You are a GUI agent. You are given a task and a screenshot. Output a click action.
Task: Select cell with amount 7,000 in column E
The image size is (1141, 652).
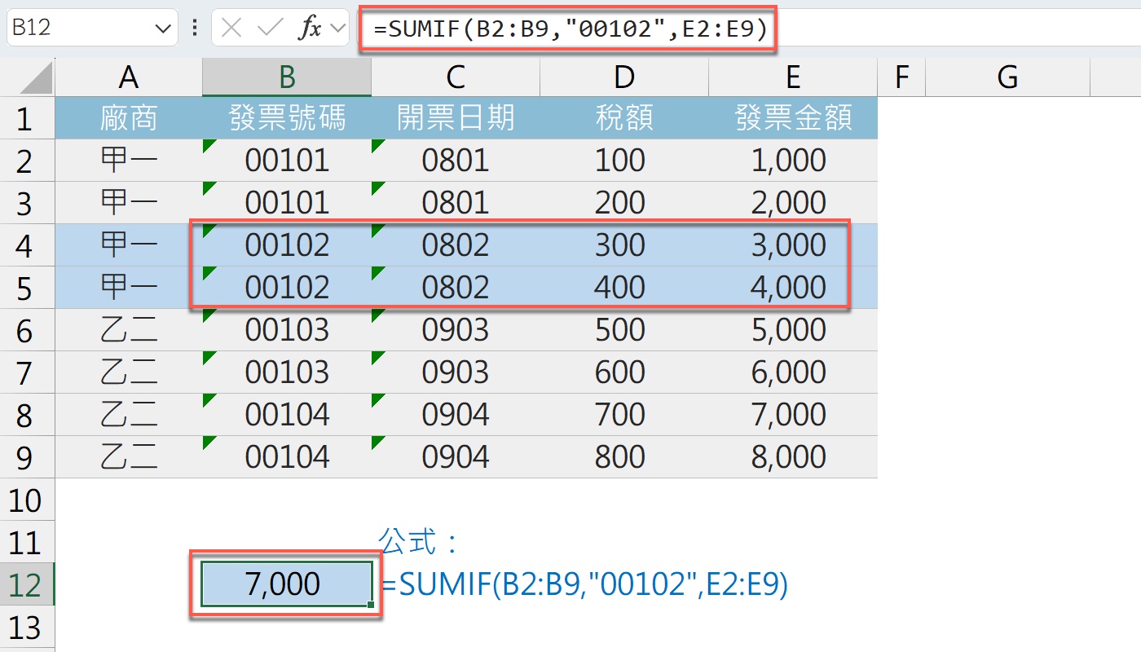coord(793,415)
